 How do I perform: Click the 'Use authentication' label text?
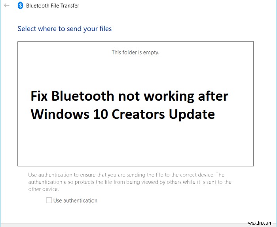(x=75, y=201)
